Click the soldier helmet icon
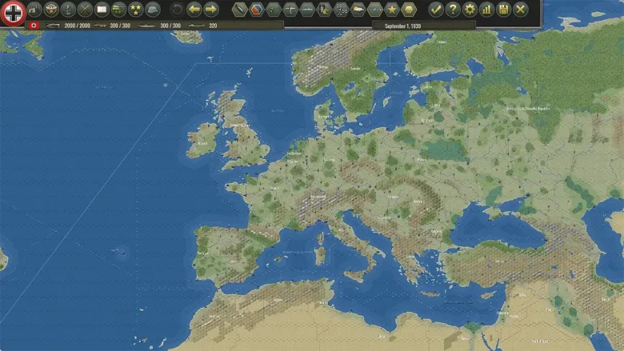 [x=153, y=10]
